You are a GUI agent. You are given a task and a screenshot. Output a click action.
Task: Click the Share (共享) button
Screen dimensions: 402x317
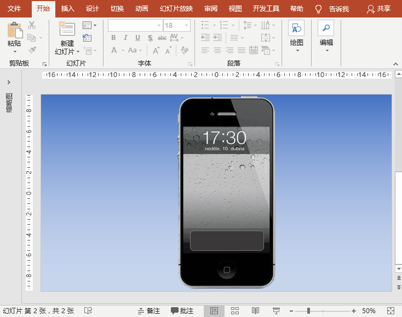pos(379,9)
